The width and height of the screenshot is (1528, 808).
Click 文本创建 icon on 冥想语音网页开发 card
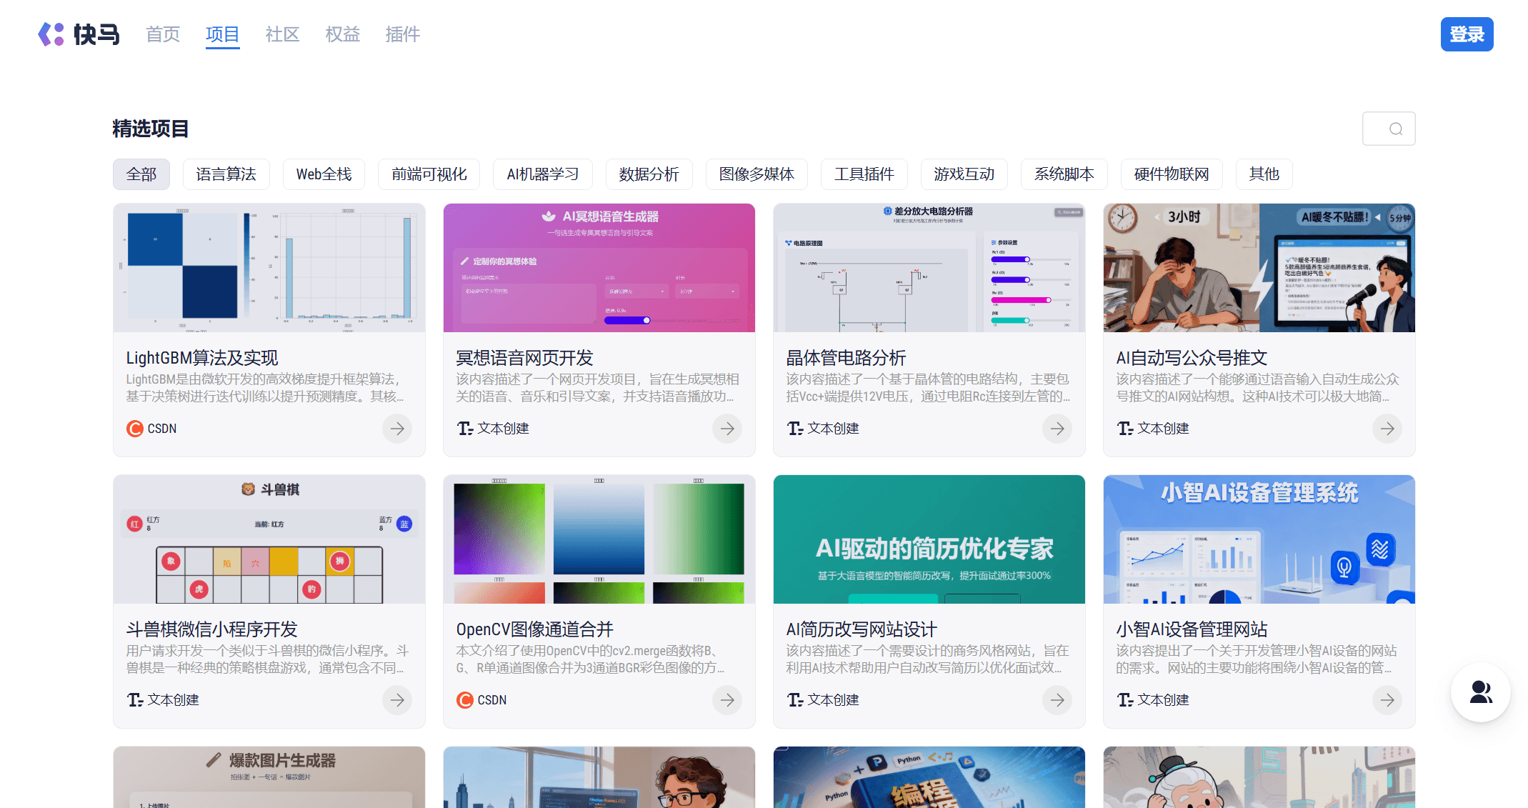pyautogui.click(x=465, y=428)
